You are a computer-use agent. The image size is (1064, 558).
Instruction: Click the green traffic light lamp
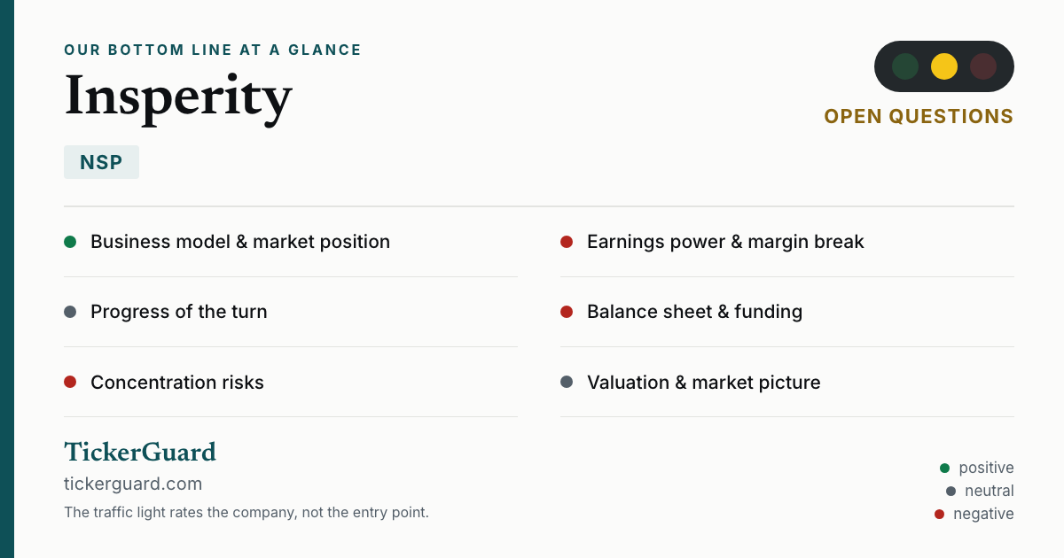(905, 66)
